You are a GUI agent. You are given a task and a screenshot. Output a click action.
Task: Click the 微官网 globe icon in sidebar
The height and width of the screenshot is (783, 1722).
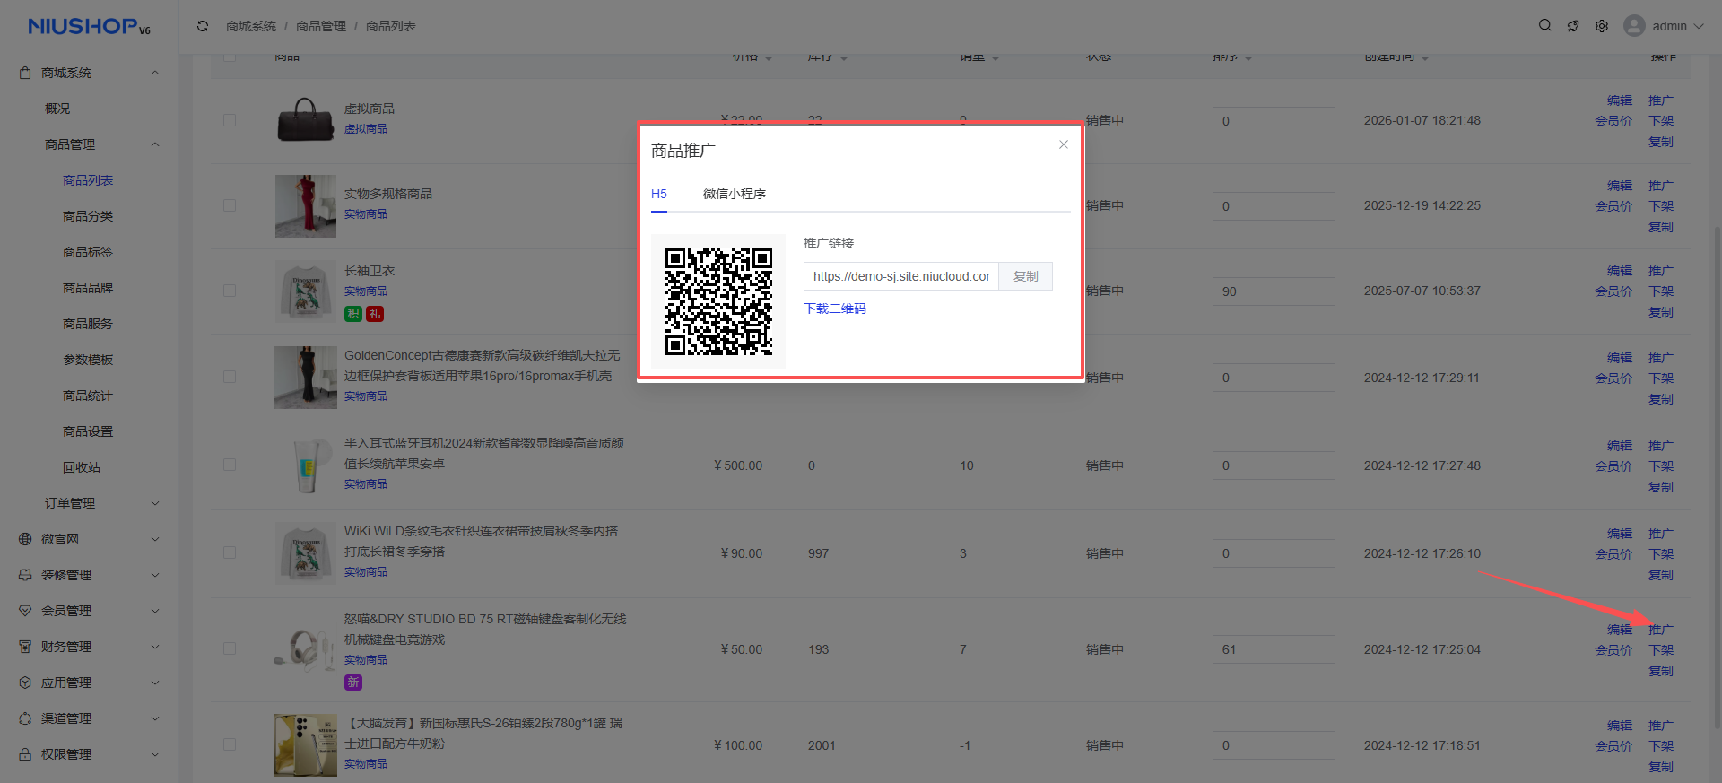point(25,539)
